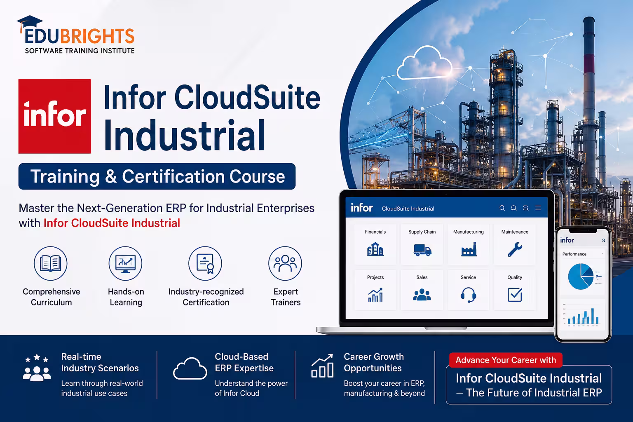
Task: Click the Expert Trainers people icon
Action: click(x=285, y=263)
